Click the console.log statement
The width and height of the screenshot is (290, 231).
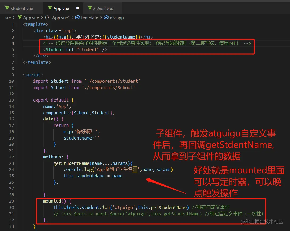pyautogui.click(x=118, y=170)
